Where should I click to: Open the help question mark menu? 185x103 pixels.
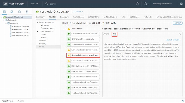tap(146, 4)
